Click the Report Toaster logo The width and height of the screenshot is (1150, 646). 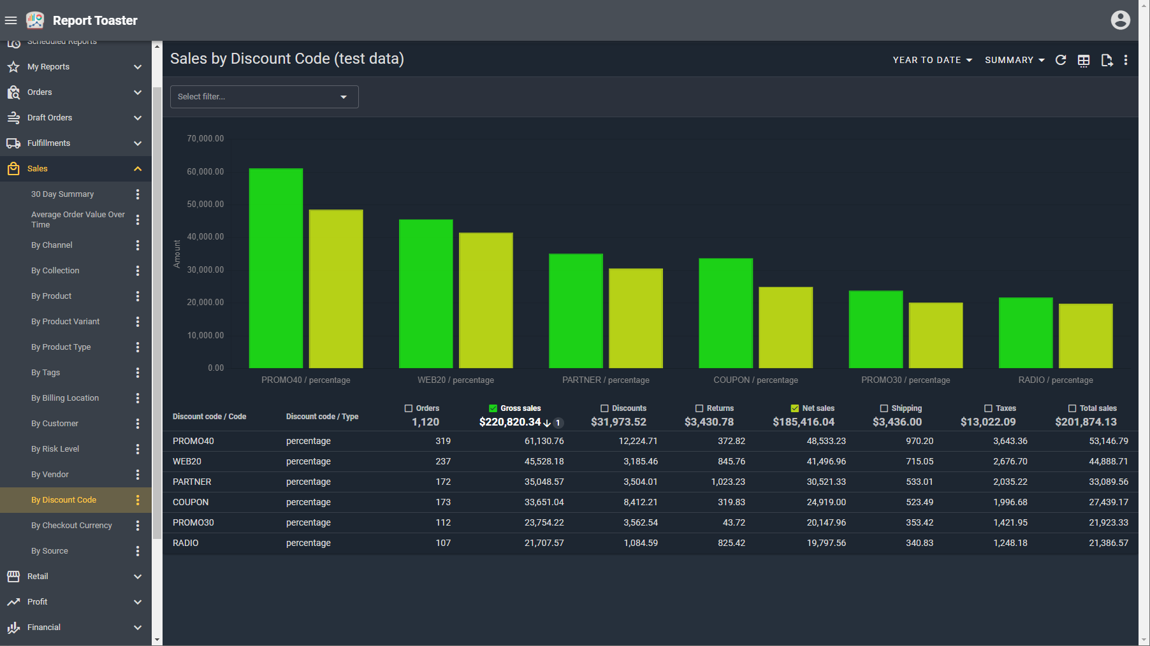(x=35, y=20)
